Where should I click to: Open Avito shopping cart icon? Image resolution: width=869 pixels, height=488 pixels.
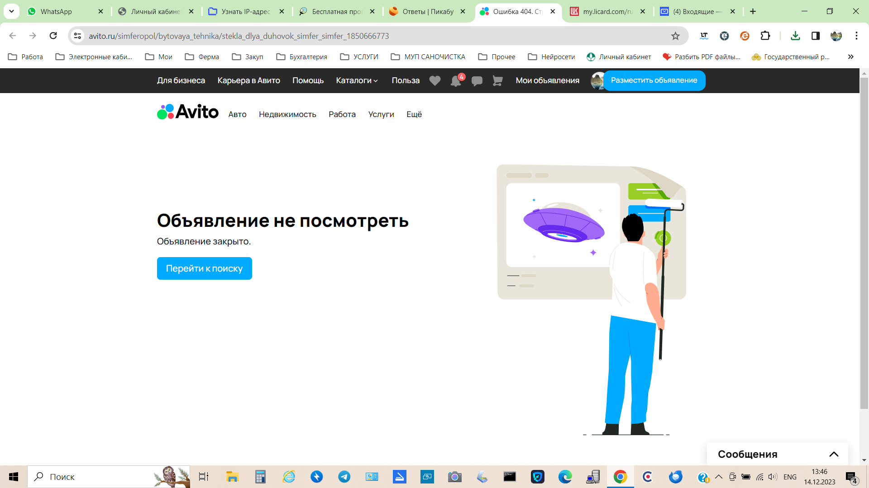point(497,81)
